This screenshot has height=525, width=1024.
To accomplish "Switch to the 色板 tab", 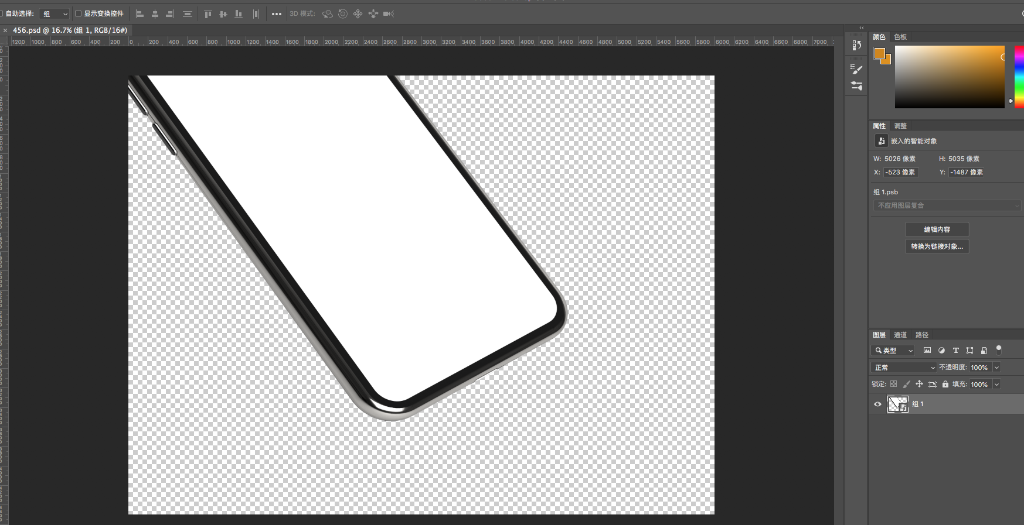I will 900,37.
